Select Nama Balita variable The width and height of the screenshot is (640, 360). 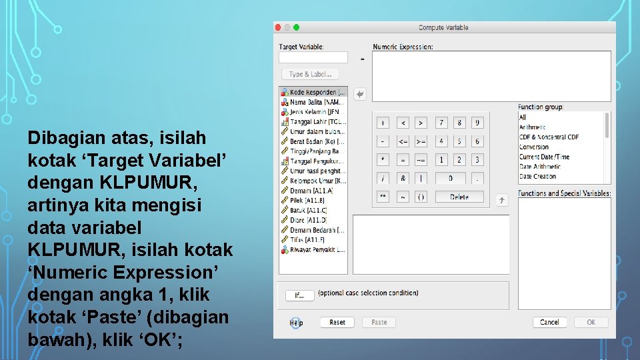click(x=313, y=102)
